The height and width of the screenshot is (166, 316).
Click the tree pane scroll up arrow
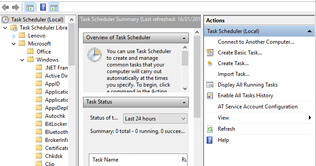(x=71, y=20)
